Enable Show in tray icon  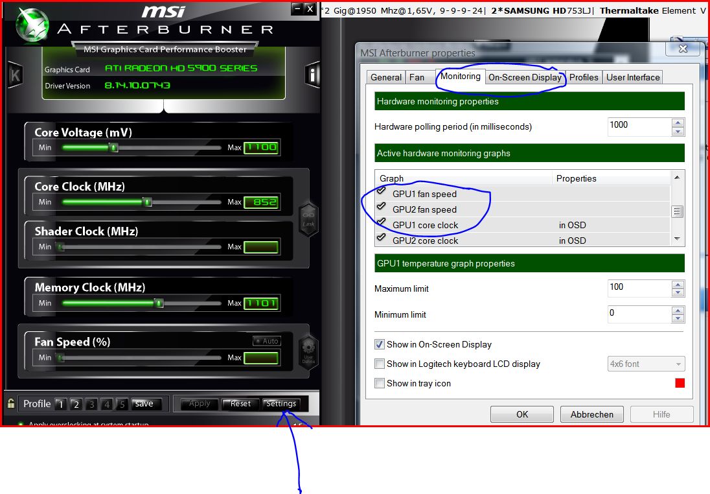coord(380,383)
